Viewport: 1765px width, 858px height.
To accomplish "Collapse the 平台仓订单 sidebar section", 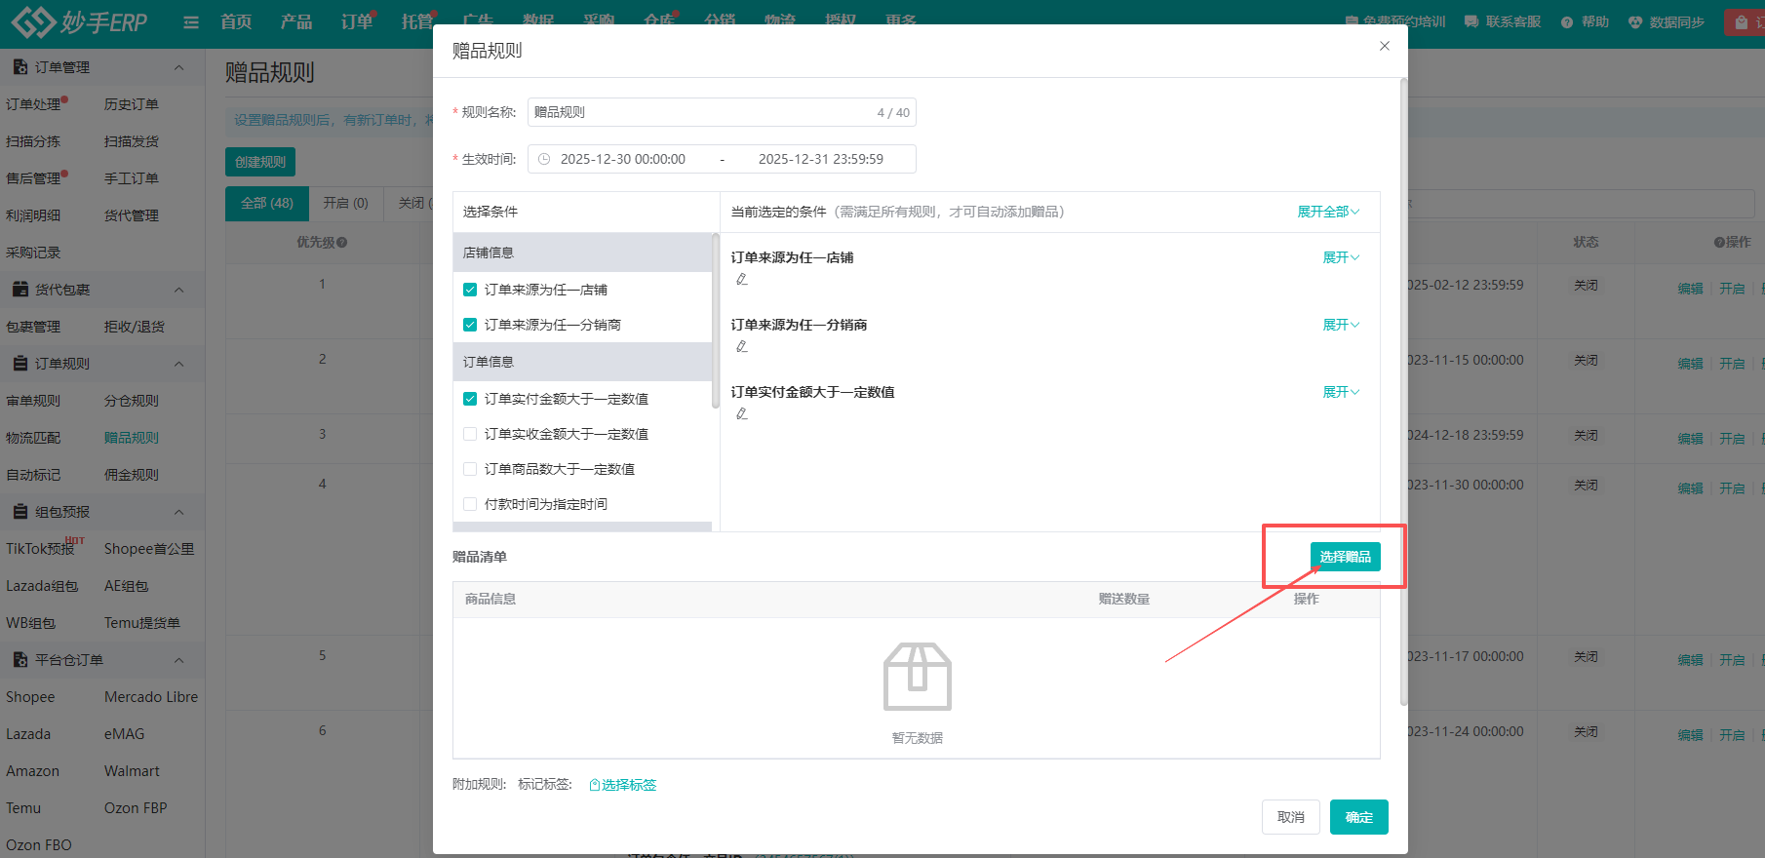I will [178, 660].
